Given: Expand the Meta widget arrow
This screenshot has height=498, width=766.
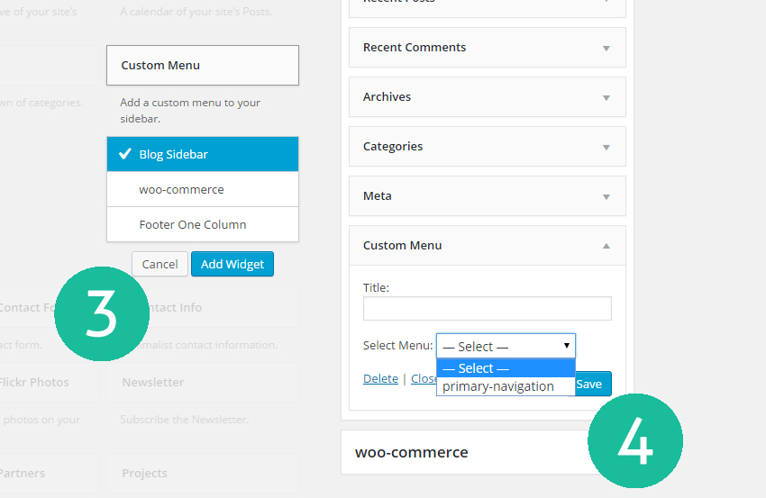Looking at the screenshot, I should [x=606, y=196].
